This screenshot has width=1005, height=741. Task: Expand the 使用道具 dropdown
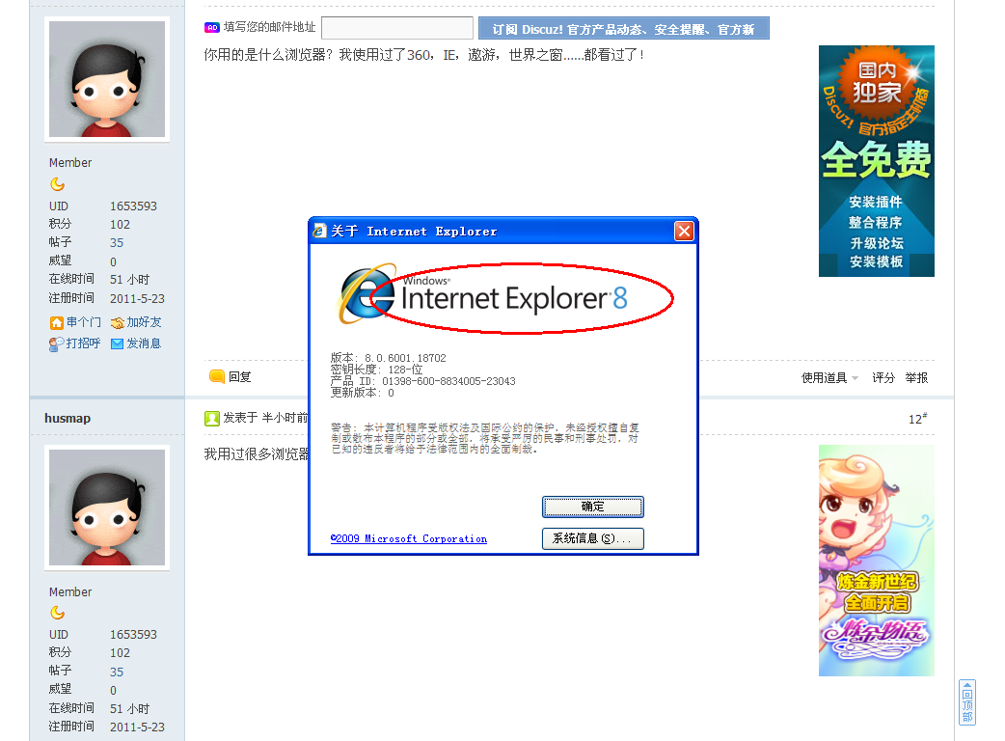pos(829,377)
